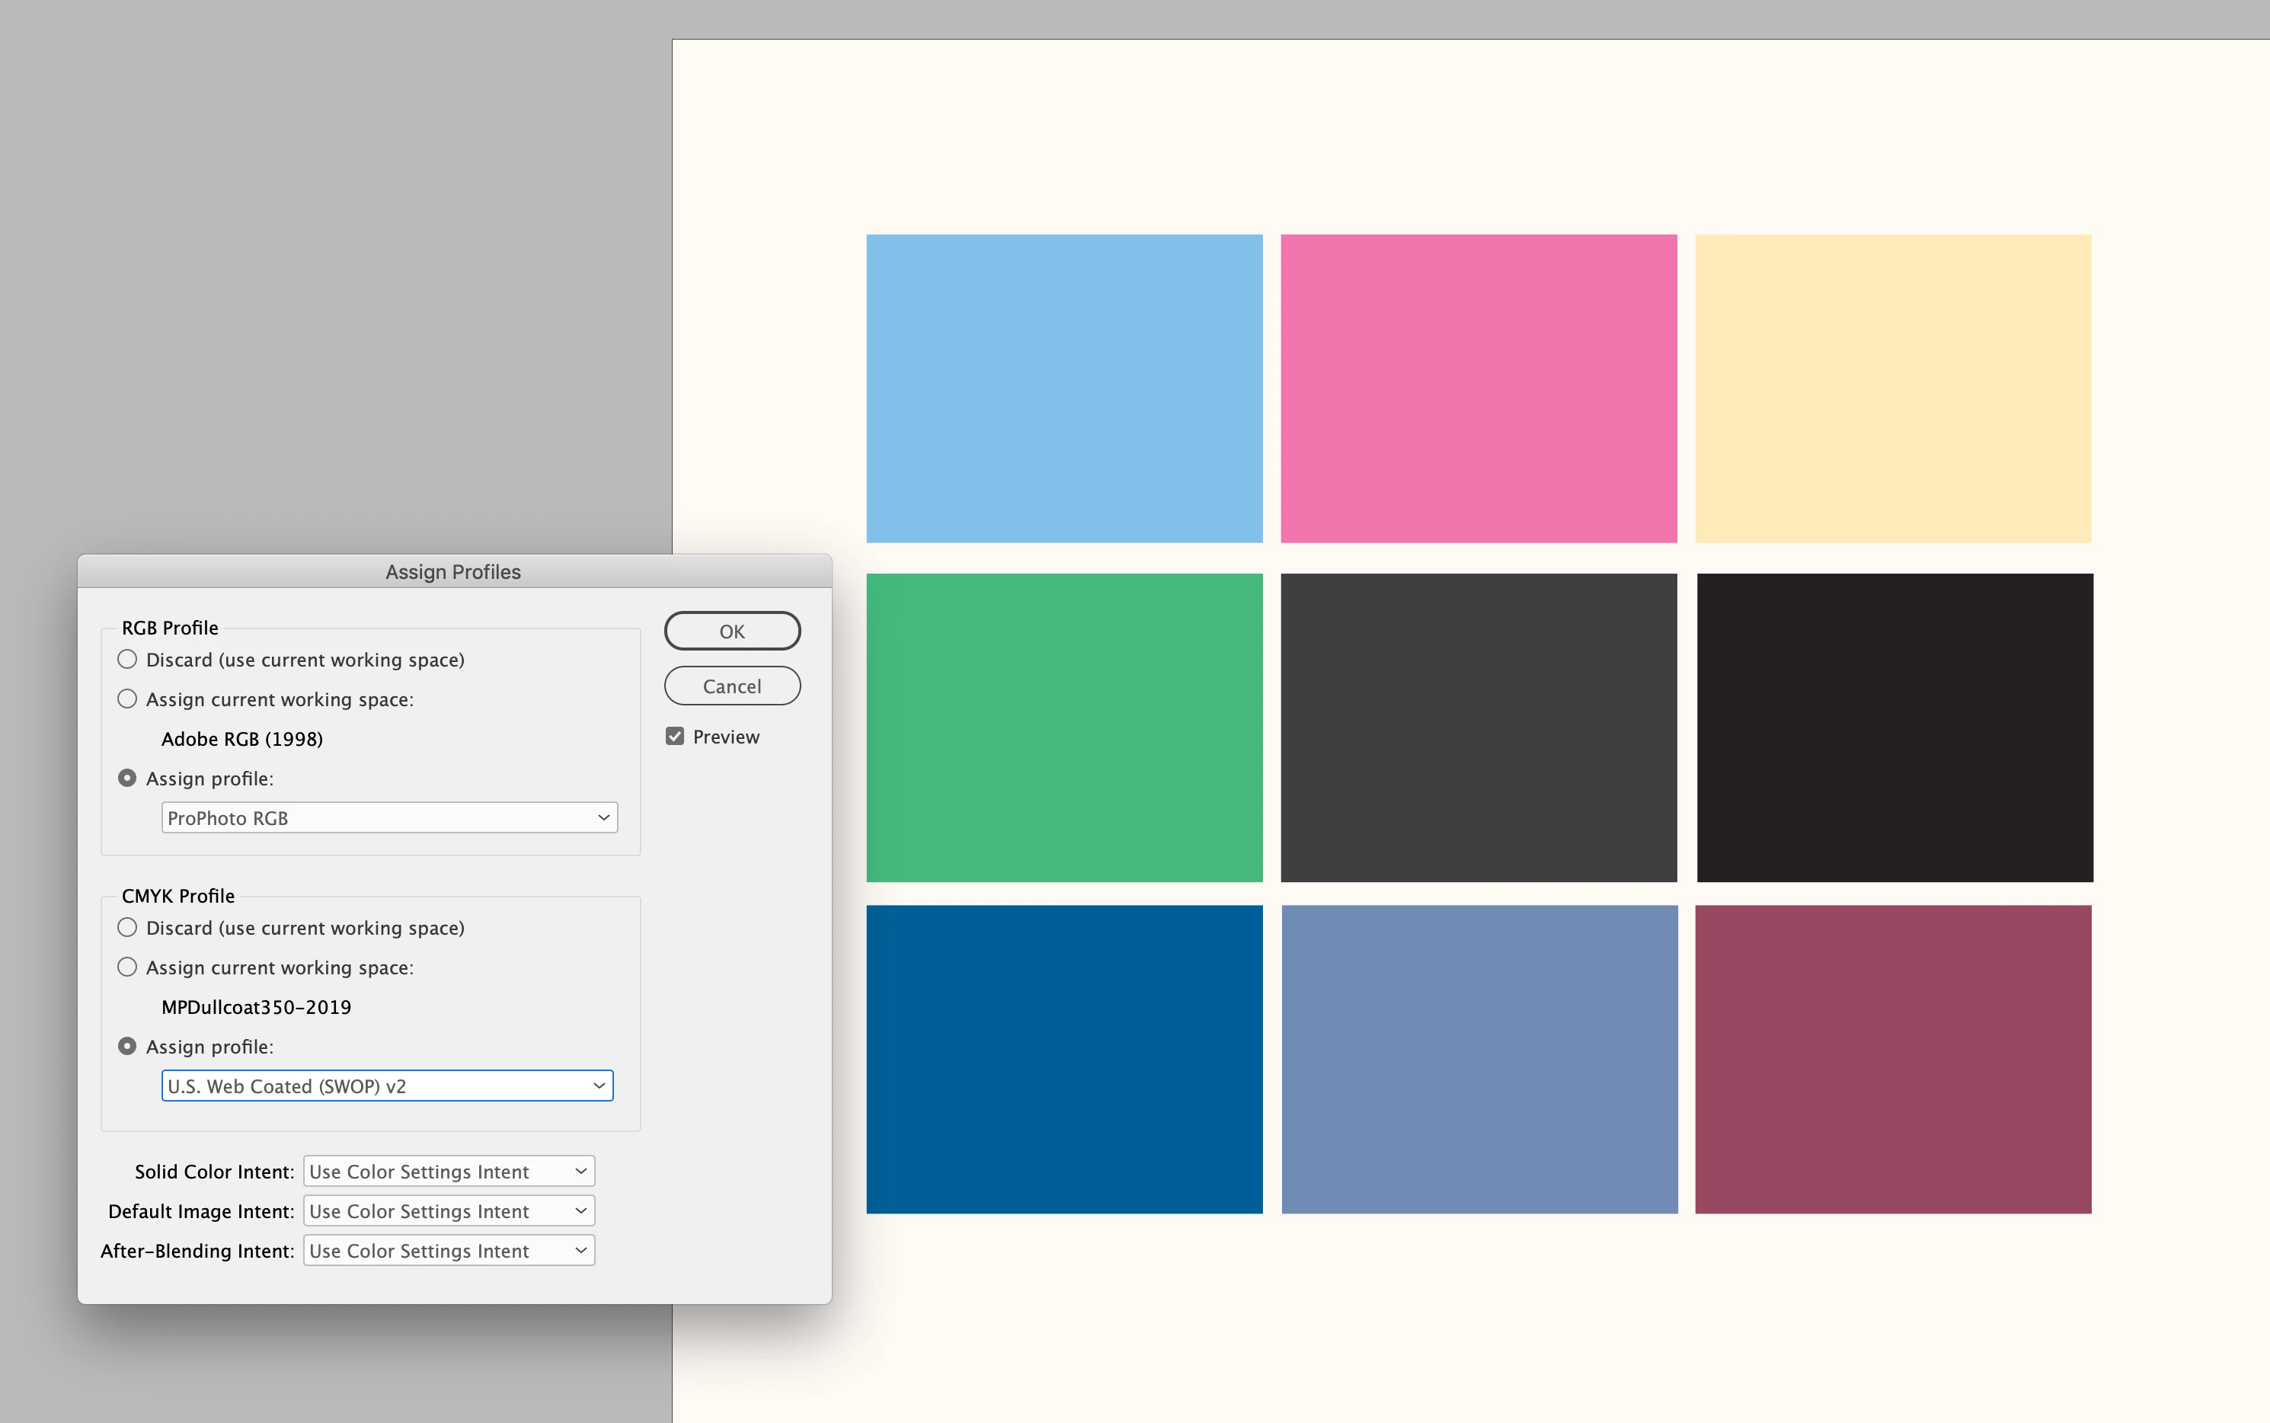The height and width of the screenshot is (1423, 2270).
Task: Click the Assign Profiles title bar
Action: point(454,572)
